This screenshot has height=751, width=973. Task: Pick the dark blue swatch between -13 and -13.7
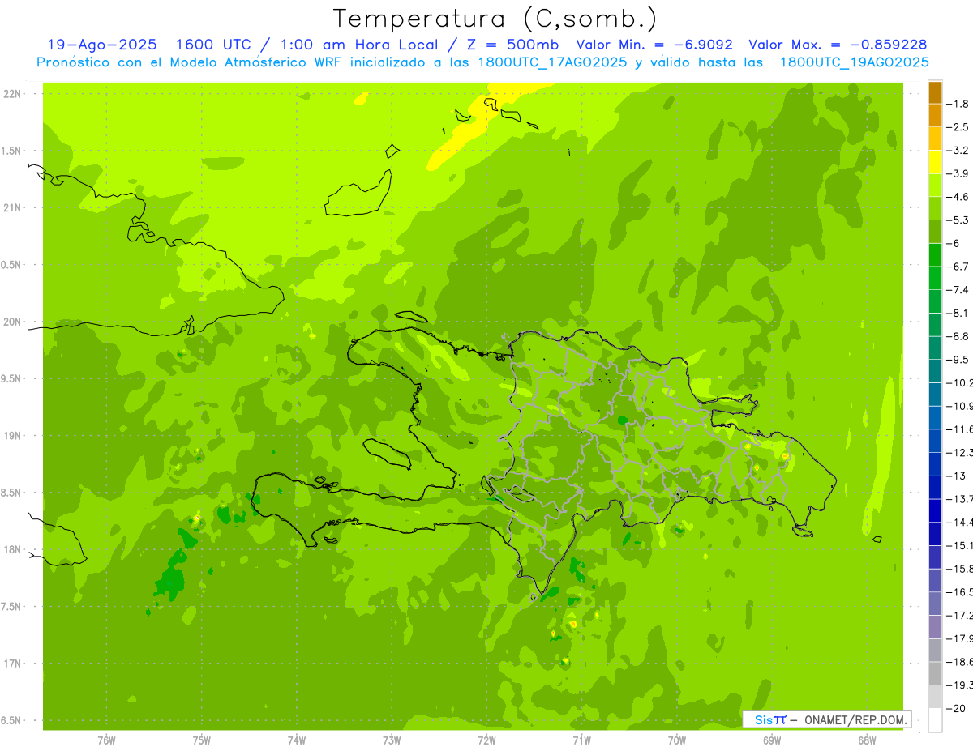click(x=936, y=488)
